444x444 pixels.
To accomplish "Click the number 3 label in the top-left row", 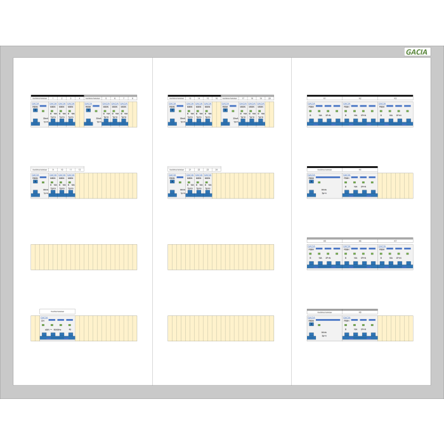I will [x=70, y=98].
